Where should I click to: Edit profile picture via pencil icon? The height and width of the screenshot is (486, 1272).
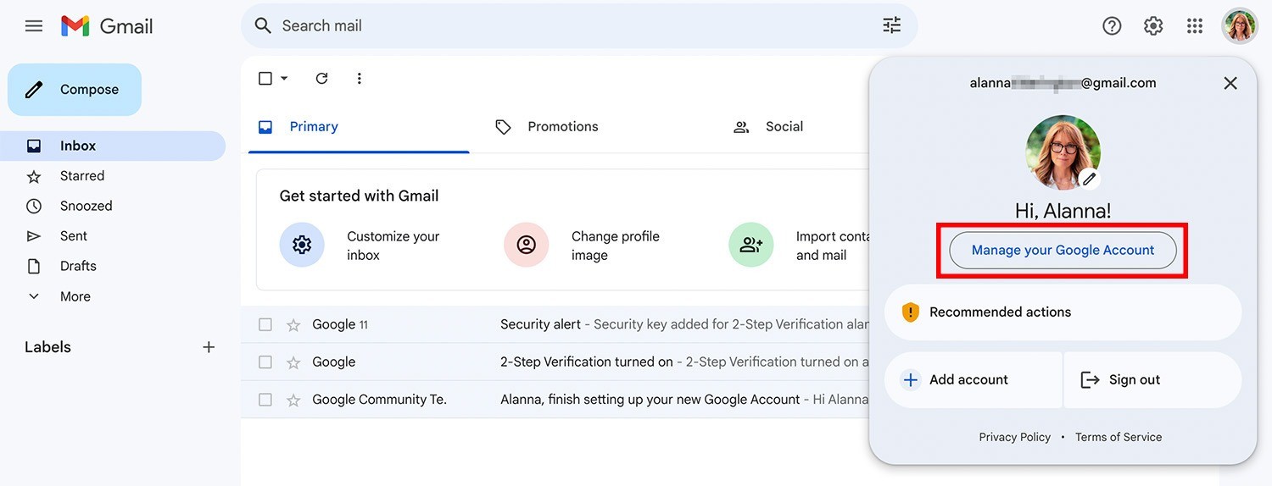click(1090, 179)
